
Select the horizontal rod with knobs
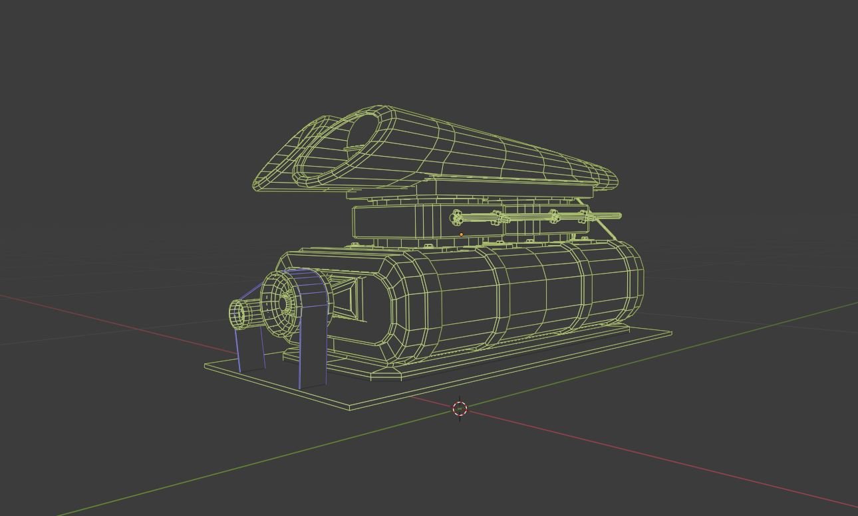(x=536, y=216)
